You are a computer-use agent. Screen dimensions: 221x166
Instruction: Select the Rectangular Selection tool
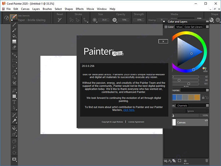[14, 60]
